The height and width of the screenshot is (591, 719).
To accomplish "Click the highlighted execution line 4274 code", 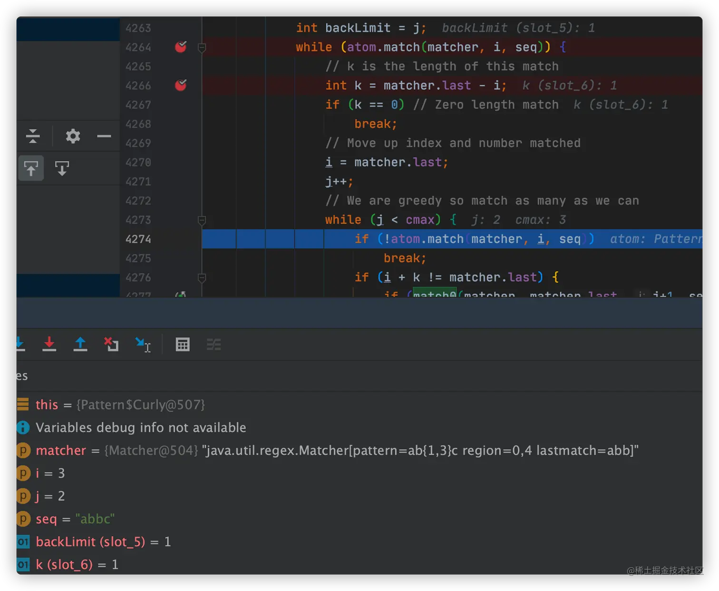I will click(x=452, y=239).
